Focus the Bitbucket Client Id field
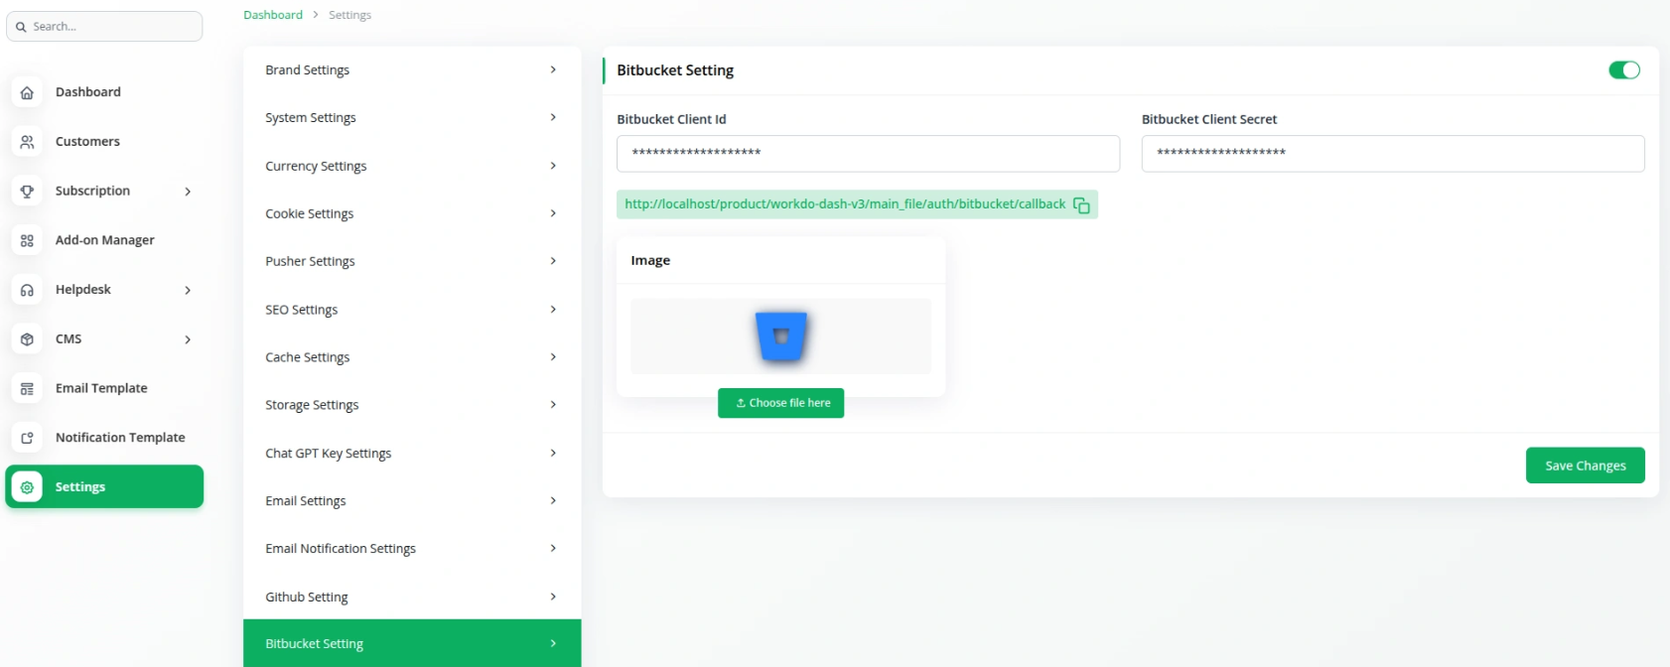The image size is (1670, 667). [x=867, y=154]
